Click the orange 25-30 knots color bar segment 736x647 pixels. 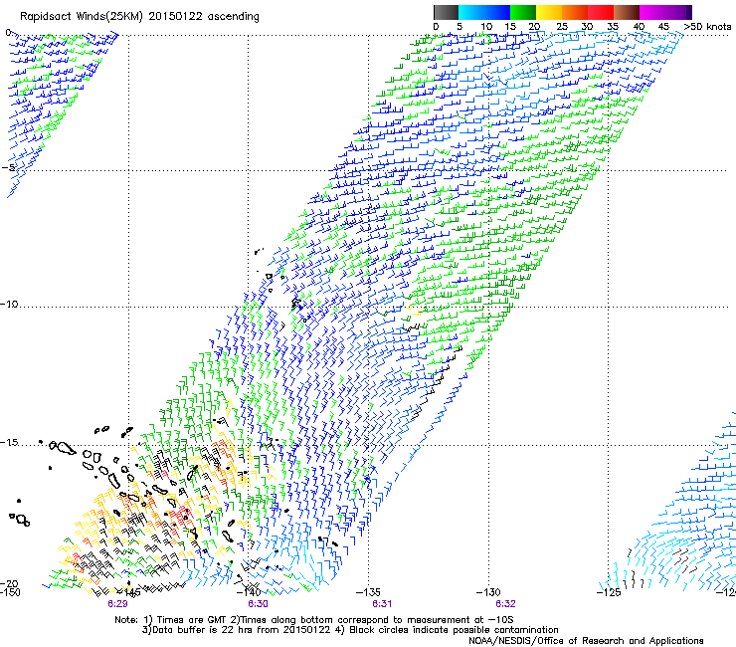[x=575, y=12]
